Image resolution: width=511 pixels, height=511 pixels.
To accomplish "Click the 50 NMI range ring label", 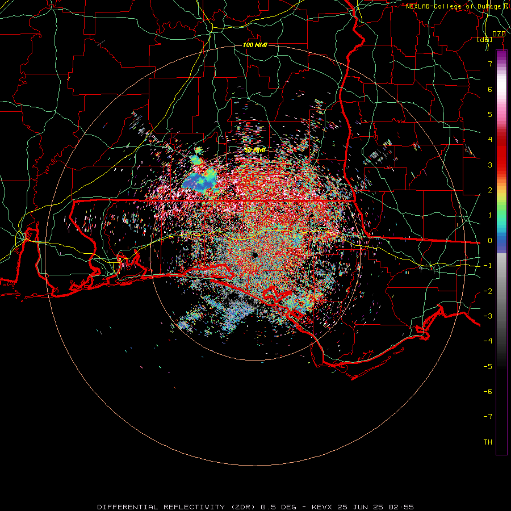I will [x=255, y=150].
